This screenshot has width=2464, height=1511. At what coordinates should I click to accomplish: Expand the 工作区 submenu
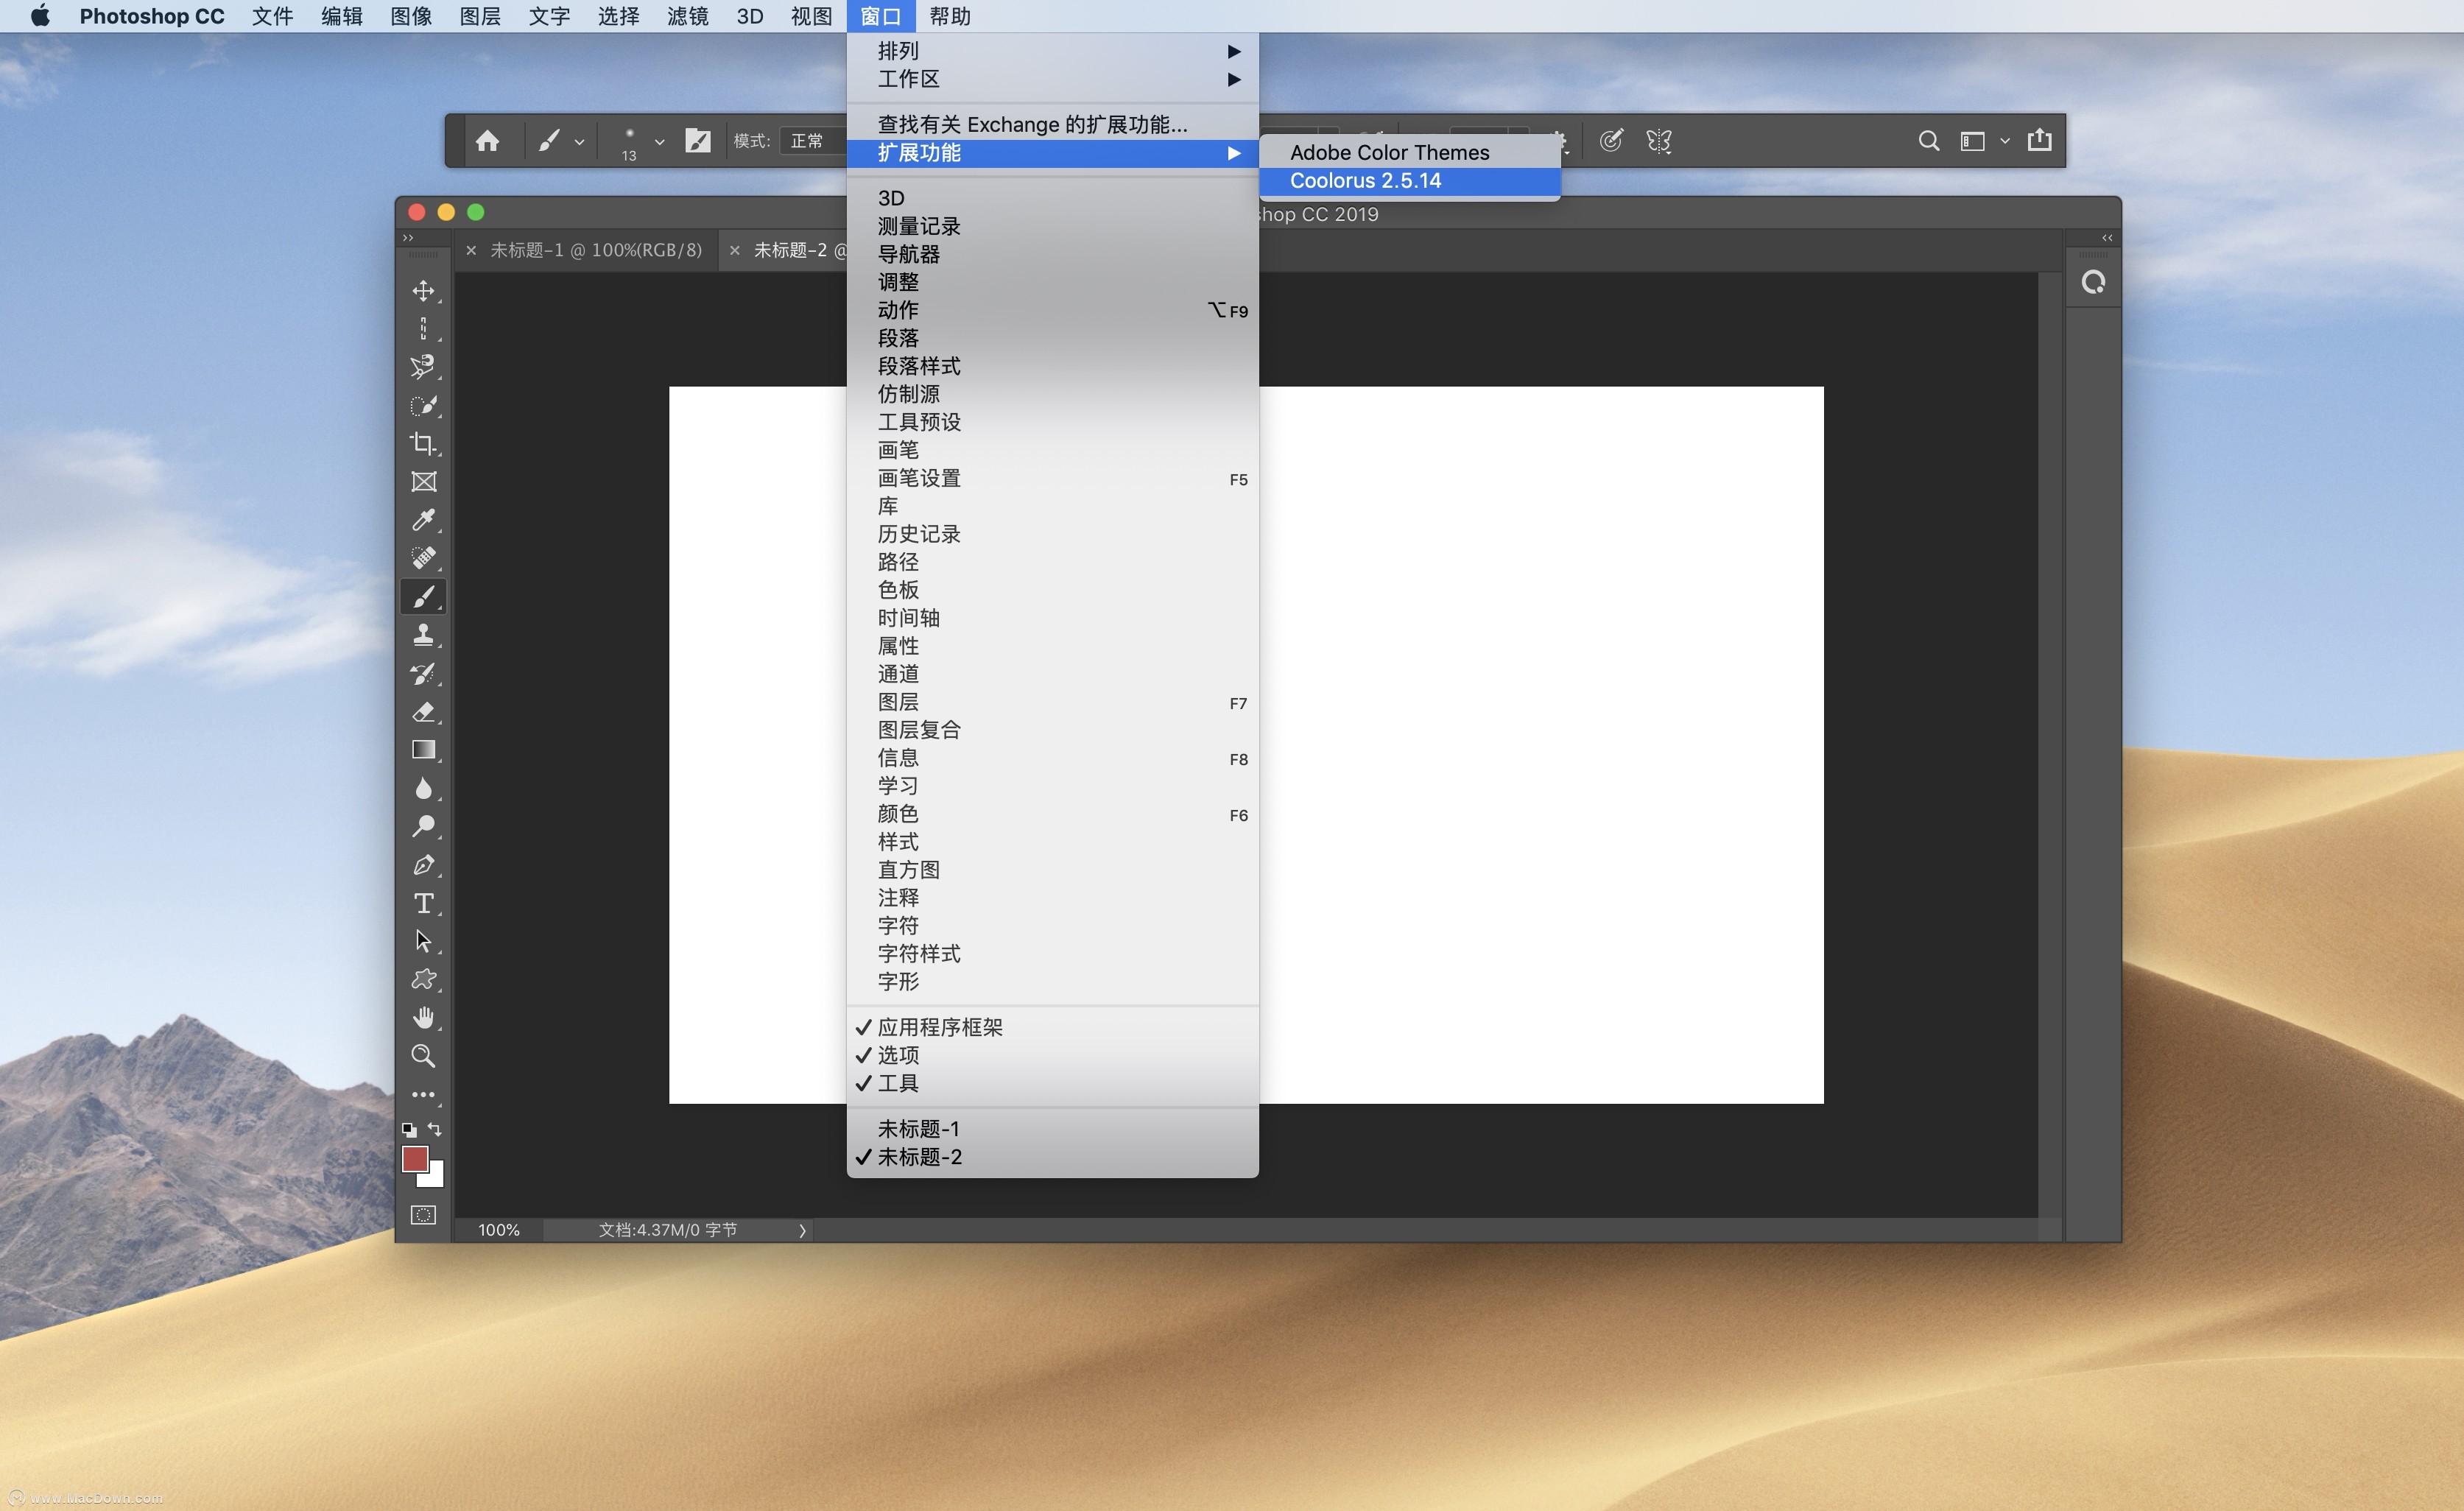1052,79
